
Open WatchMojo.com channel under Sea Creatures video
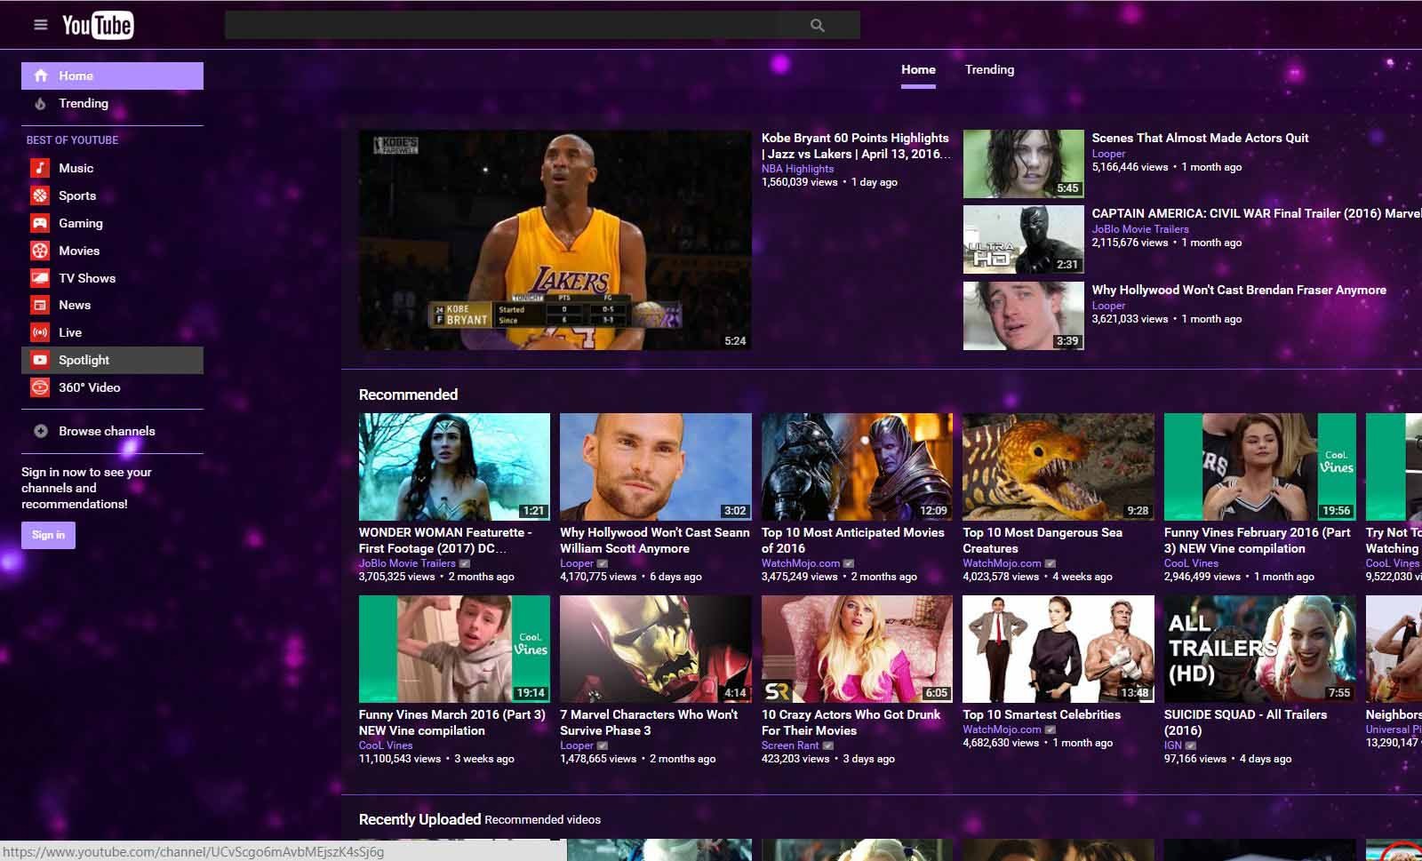[x=1002, y=563]
